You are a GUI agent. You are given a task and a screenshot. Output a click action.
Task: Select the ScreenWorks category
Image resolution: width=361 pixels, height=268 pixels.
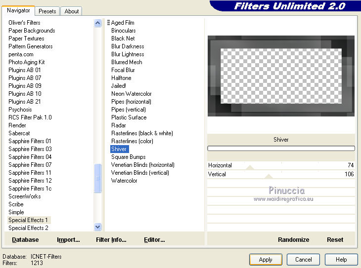click(25, 196)
